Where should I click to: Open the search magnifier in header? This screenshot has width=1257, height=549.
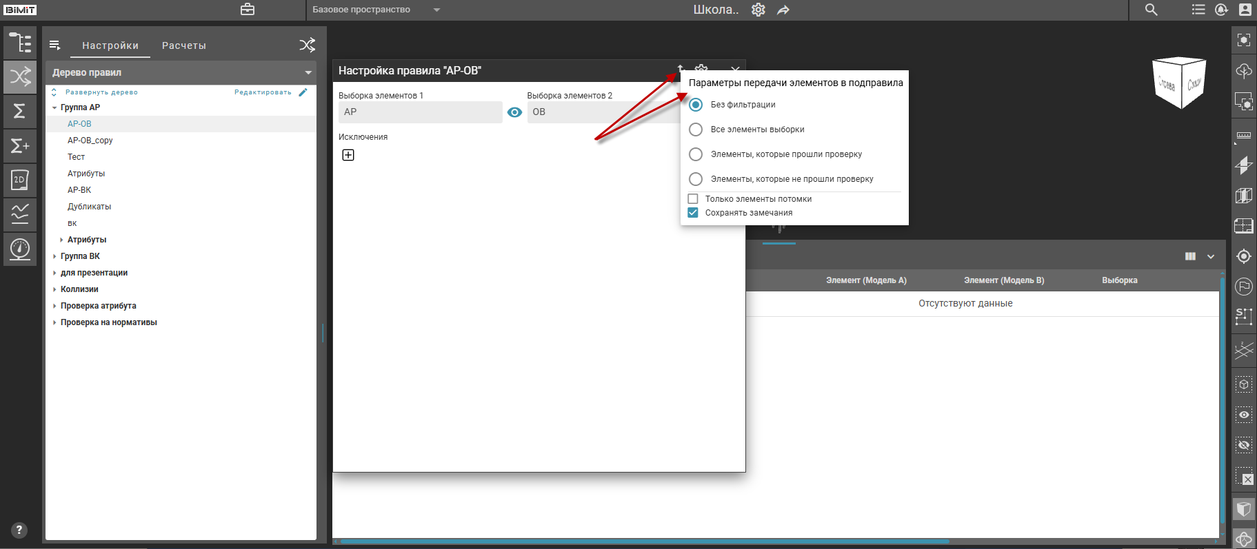(1151, 10)
